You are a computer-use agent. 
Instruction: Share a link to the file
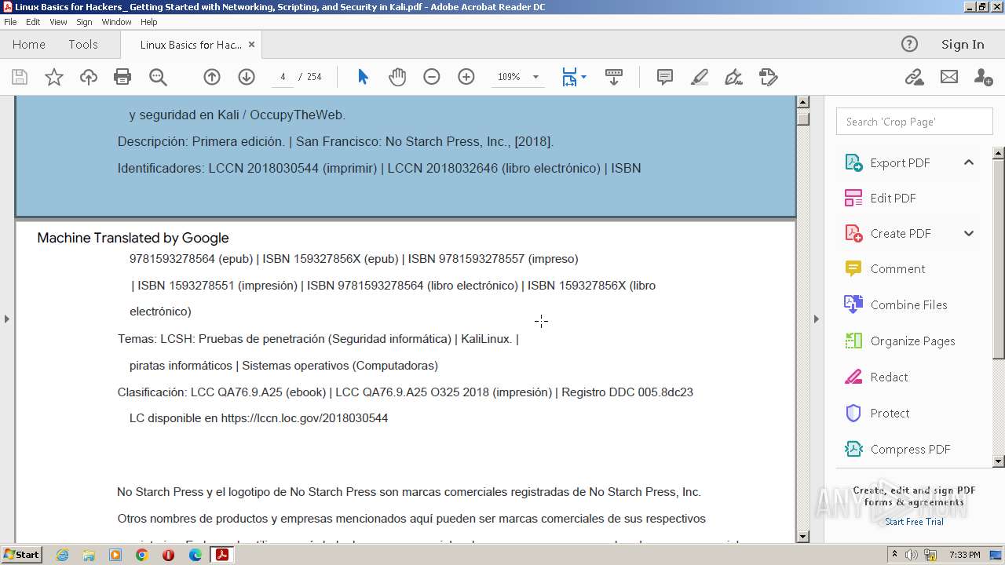(x=914, y=77)
